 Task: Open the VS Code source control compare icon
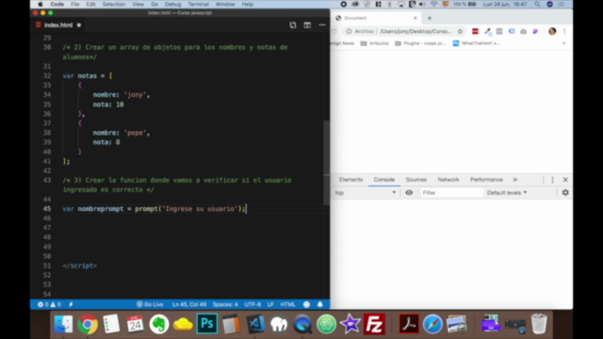pos(293,25)
